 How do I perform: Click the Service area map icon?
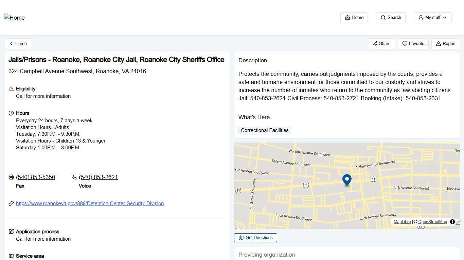tap(11, 256)
